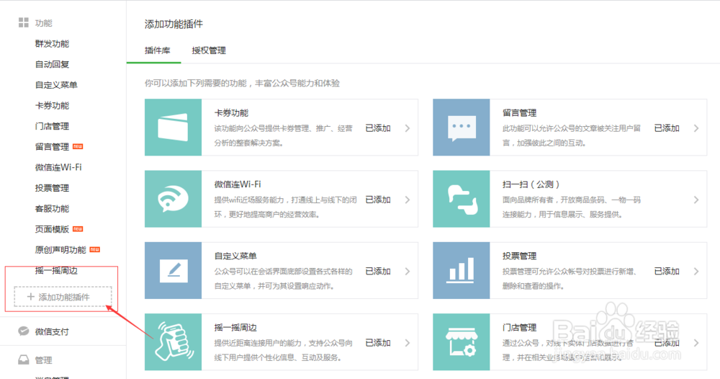
Task: Expand the 留言管理 card chevron
Action: pyautogui.click(x=696, y=128)
